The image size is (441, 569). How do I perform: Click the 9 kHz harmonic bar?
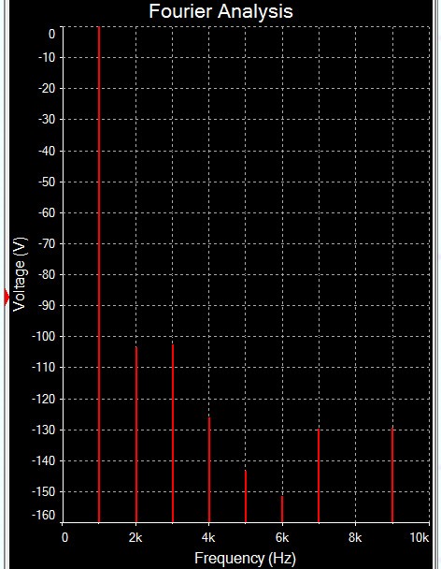pos(392,475)
